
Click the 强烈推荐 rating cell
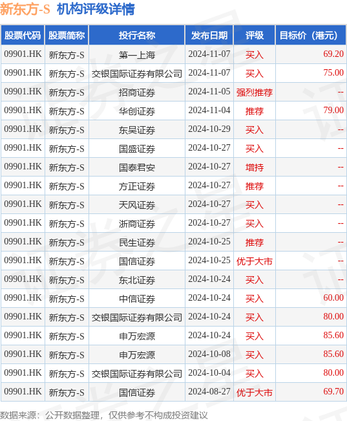point(255,92)
